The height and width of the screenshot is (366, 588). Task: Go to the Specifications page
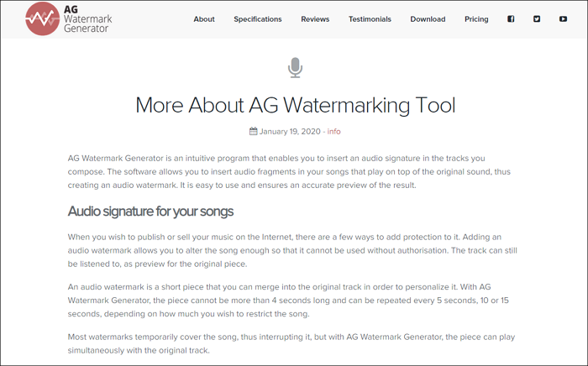pos(258,19)
